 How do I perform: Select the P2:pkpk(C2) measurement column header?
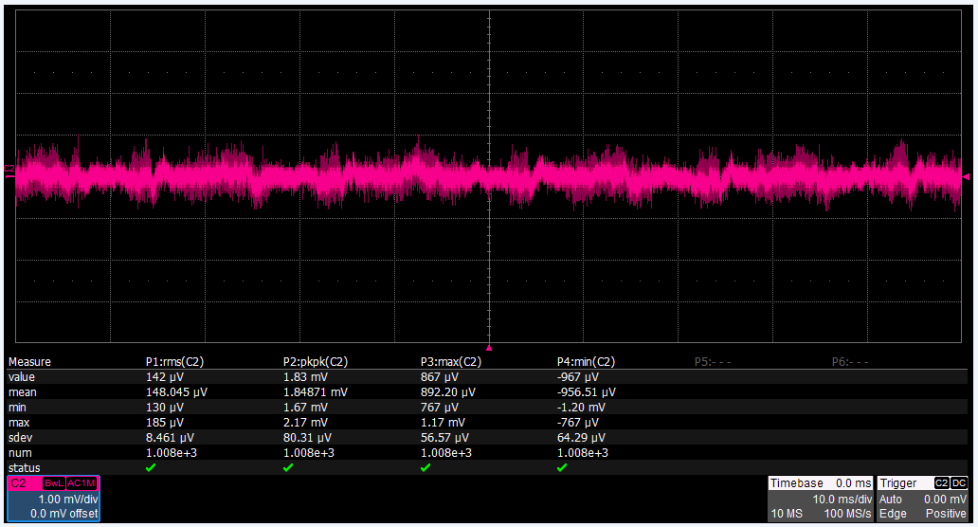(316, 362)
